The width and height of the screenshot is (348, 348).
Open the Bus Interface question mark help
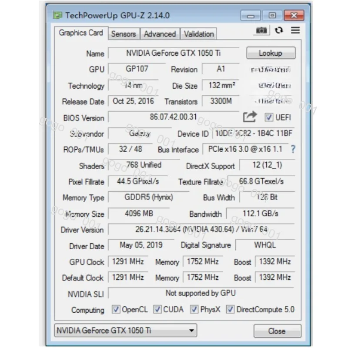[293, 149]
